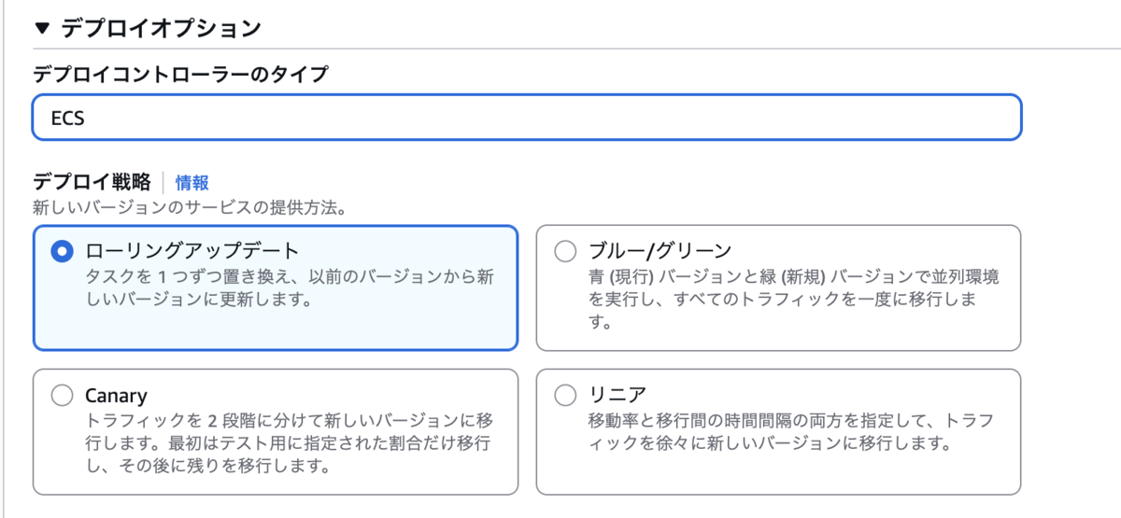Click the Canary card title text
The image size is (1121, 518).
pos(116,396)
